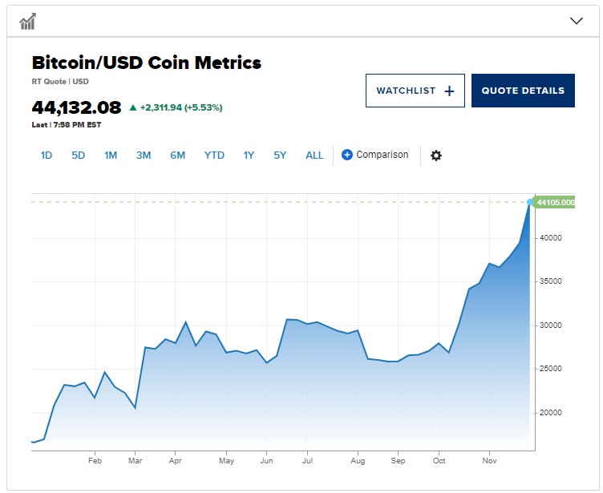Switch to 3M range
This screenshot has width=603, height=493.
point(144,156)
